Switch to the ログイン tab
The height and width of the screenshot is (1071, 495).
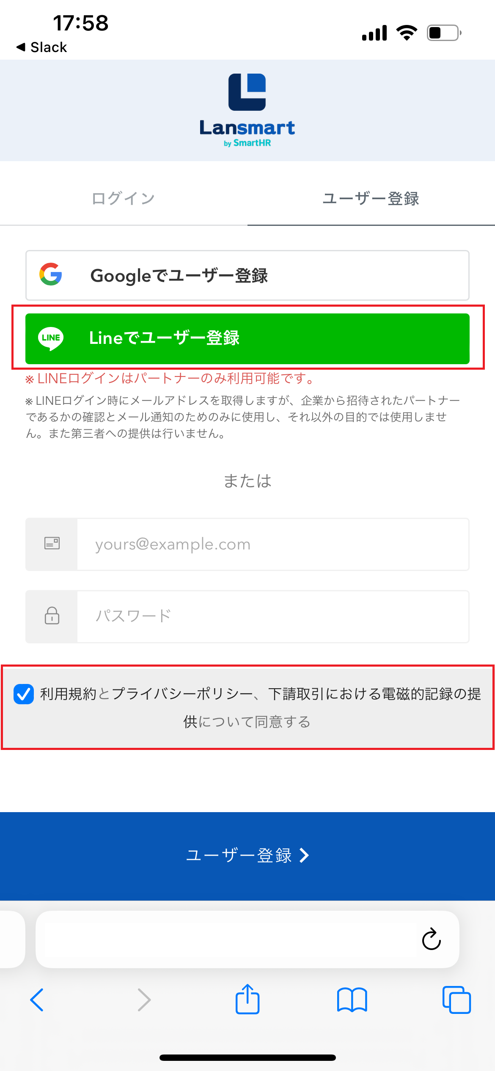(x=124, y=198)
